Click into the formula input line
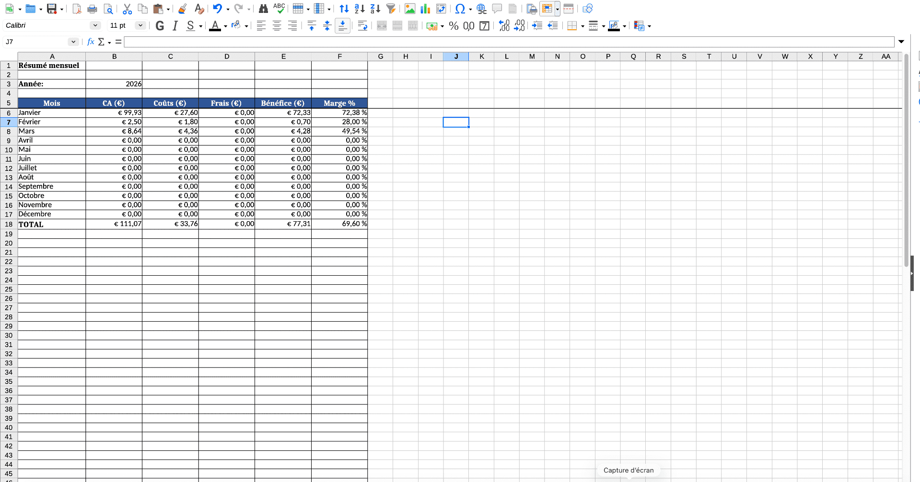This screenshot has width=920, height=482. click(x=508, y=42)
